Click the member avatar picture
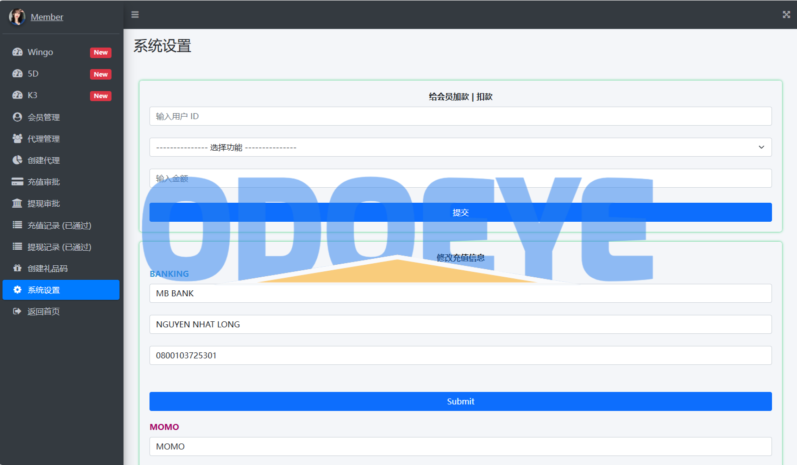The height and width of the screenshot is (465, 797). pos(17,17)
